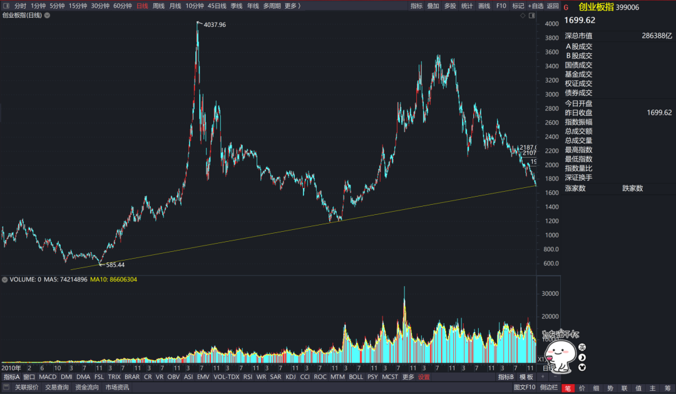Viewport: 676px width, 394px height.
Task: Click the moon icon beside mascot
Action: tap(582, 357)
